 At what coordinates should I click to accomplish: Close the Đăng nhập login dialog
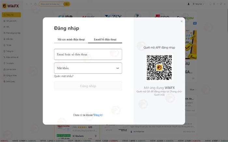[182, 21]
